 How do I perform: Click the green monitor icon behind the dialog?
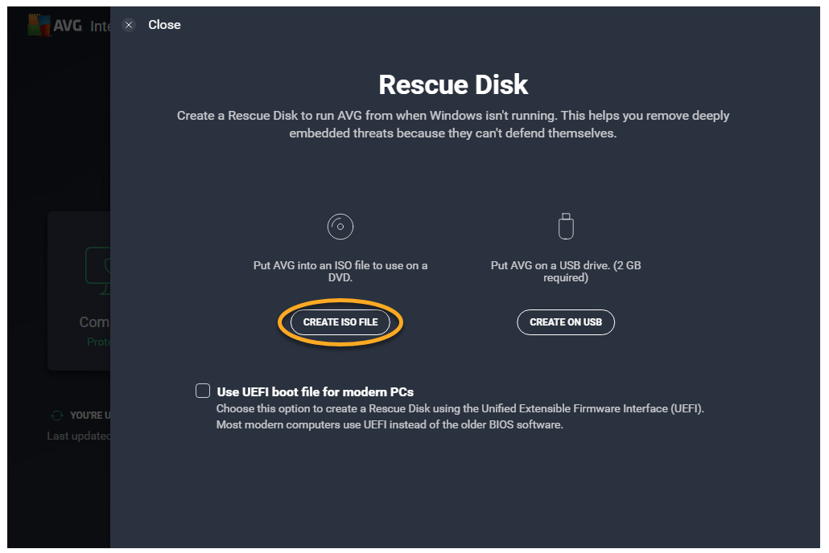coord(97,267)
